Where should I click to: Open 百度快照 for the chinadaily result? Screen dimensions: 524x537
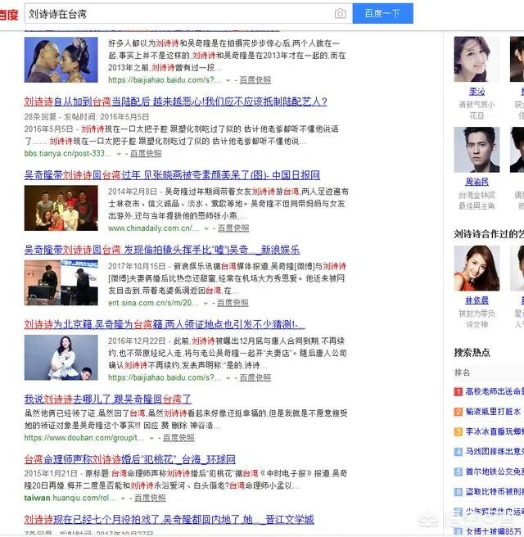tap(233, 228)
